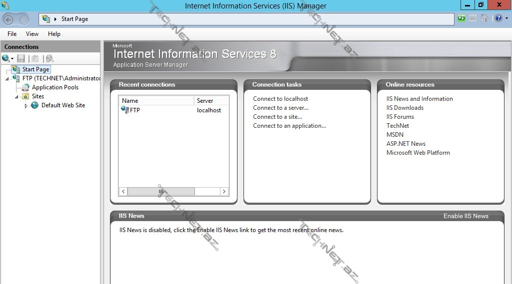Viewport: 512px width, 284px height.
Task: Click the Back navigation arrow button
Action: [8, 19]
